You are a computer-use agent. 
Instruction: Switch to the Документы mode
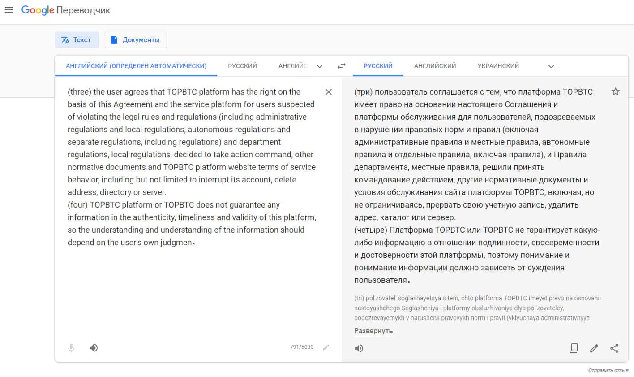click(135, 40)
